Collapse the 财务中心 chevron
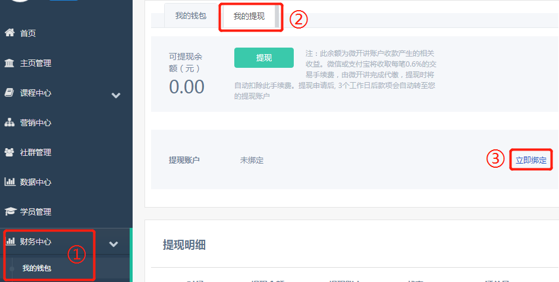 pyautogui.click(x=114, y=244)
